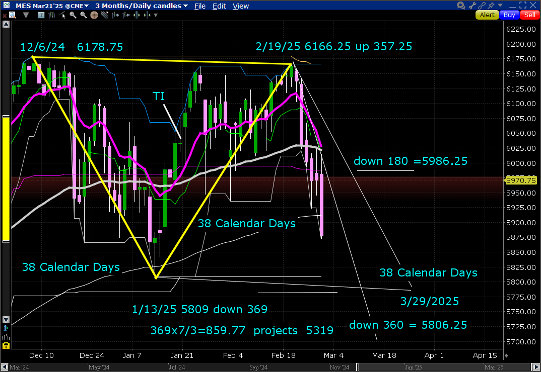Click the yellow vertical scrollbar thumb
Image resolution: width=541 pixels, height=372 pixels.
click(x=6, y=178)
